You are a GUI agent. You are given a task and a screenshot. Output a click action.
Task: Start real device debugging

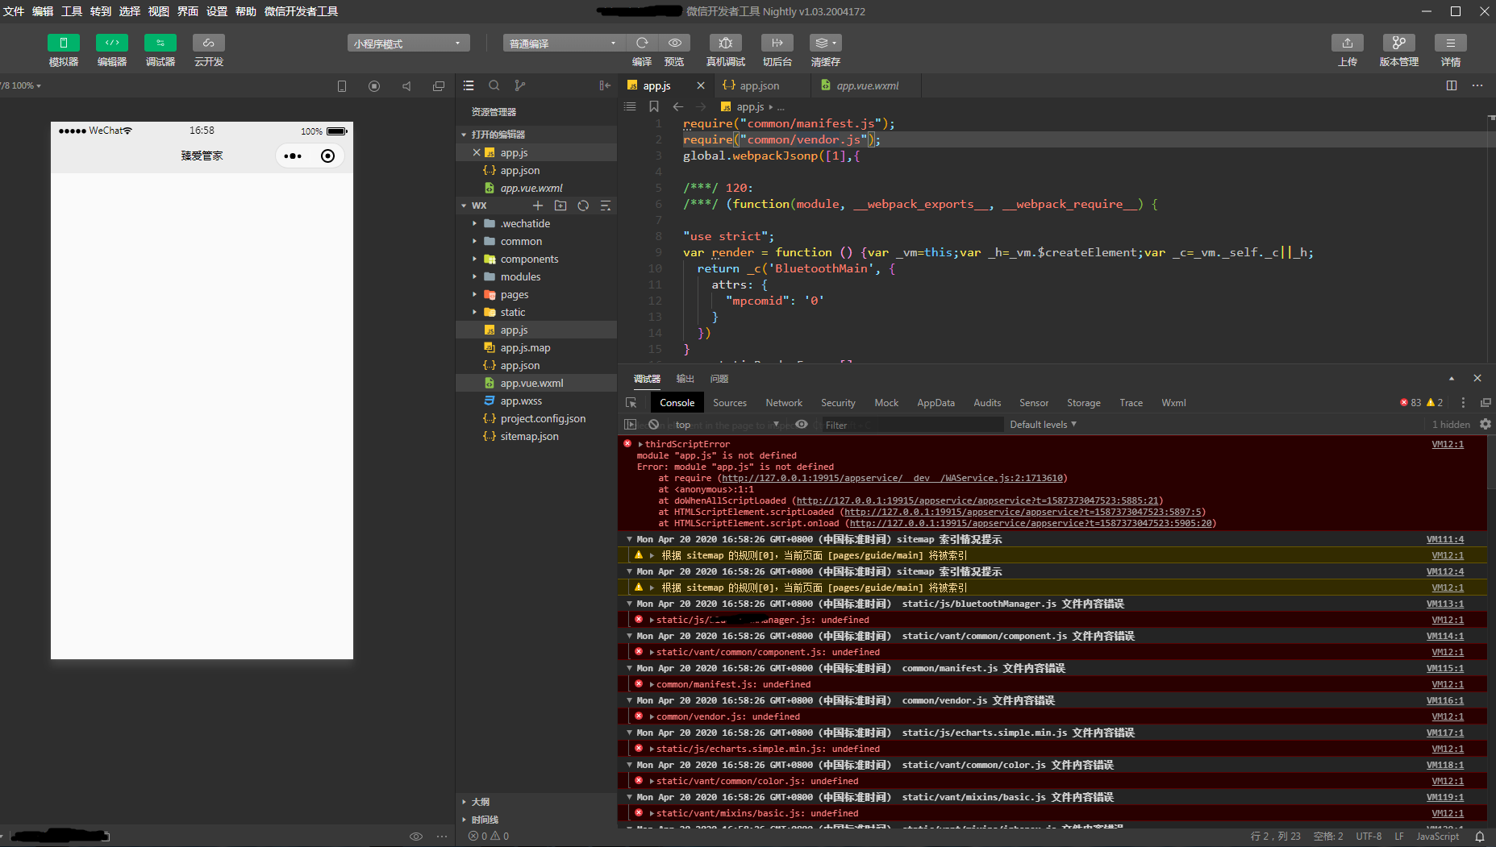[x=726, y=43]
